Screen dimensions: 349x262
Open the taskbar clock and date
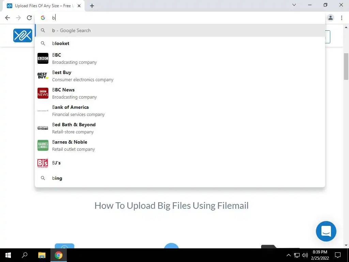coord(320,255)
